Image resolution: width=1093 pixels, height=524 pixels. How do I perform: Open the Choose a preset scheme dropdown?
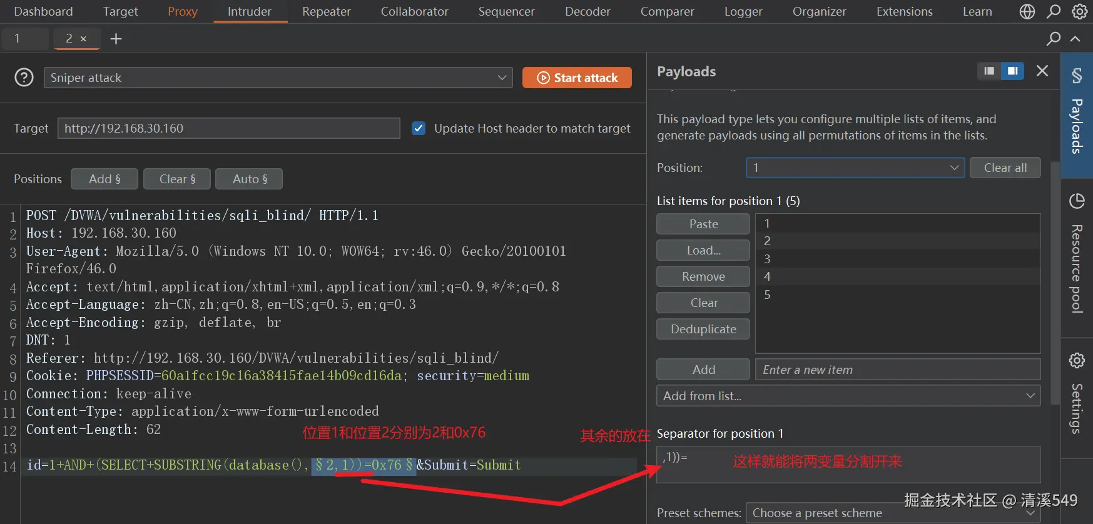pos(893,513)
